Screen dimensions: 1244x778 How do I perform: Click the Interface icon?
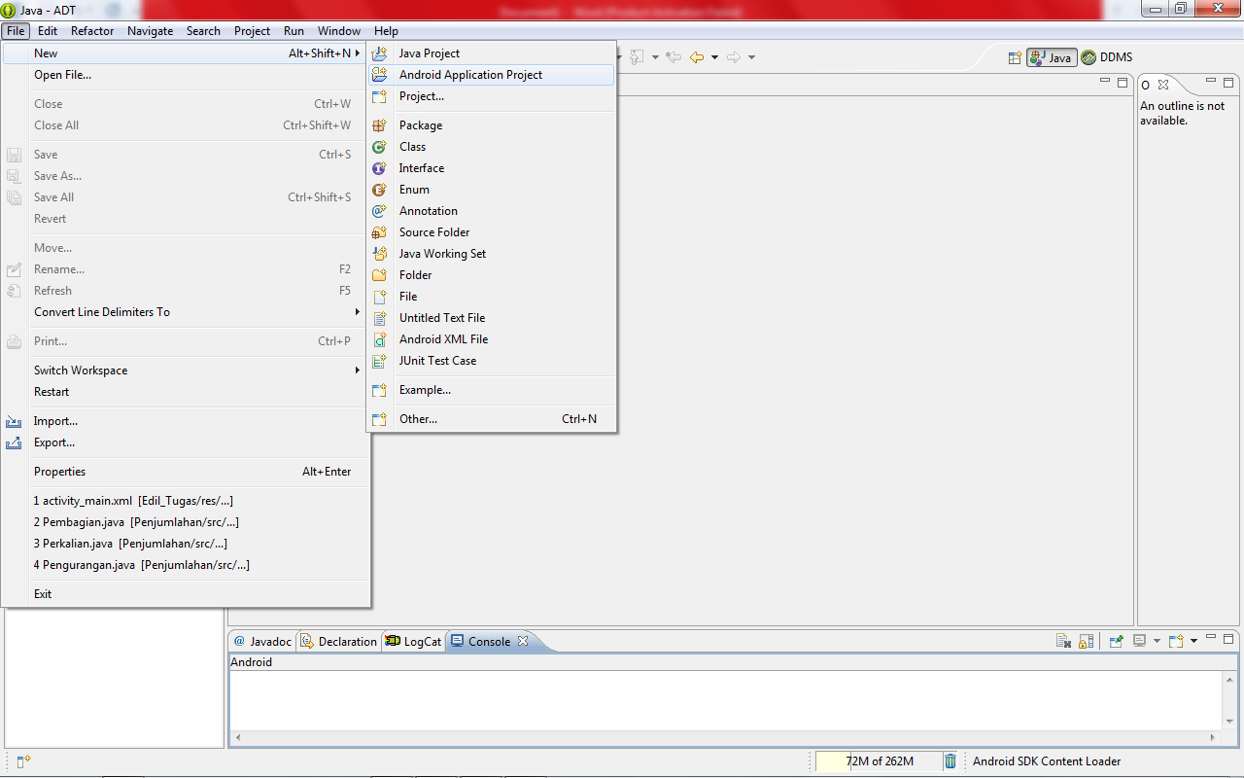tap(379, 168)
